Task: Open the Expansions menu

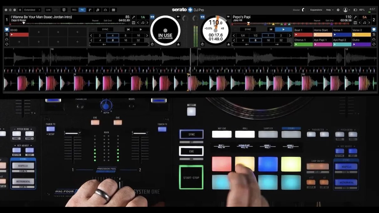Action: [x=316, y=10]
